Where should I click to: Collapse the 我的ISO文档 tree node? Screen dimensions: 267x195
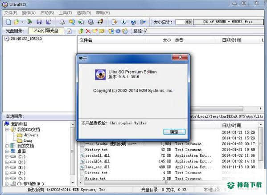click(x=7, y=130)
